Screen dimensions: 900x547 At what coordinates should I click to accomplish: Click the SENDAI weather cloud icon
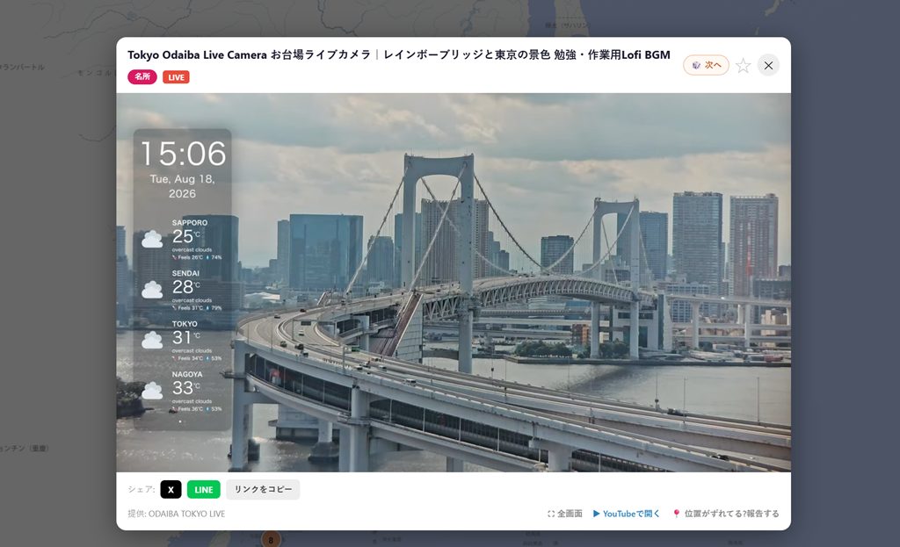152,290
